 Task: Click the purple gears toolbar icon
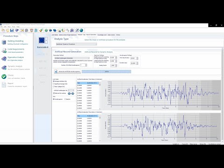(x=72, y=30)
